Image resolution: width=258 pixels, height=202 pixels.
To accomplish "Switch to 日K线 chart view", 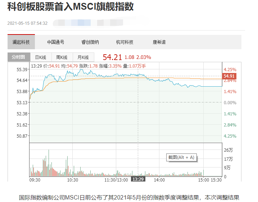I will tap(41, 57).
